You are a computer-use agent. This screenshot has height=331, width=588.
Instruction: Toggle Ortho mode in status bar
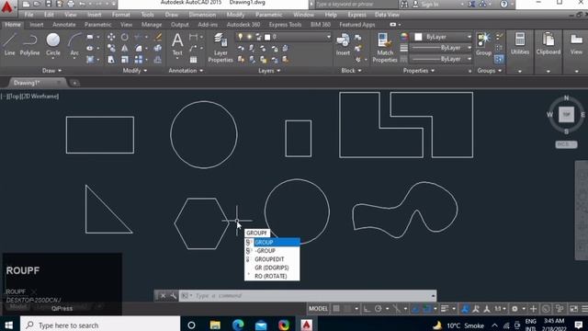367,309
